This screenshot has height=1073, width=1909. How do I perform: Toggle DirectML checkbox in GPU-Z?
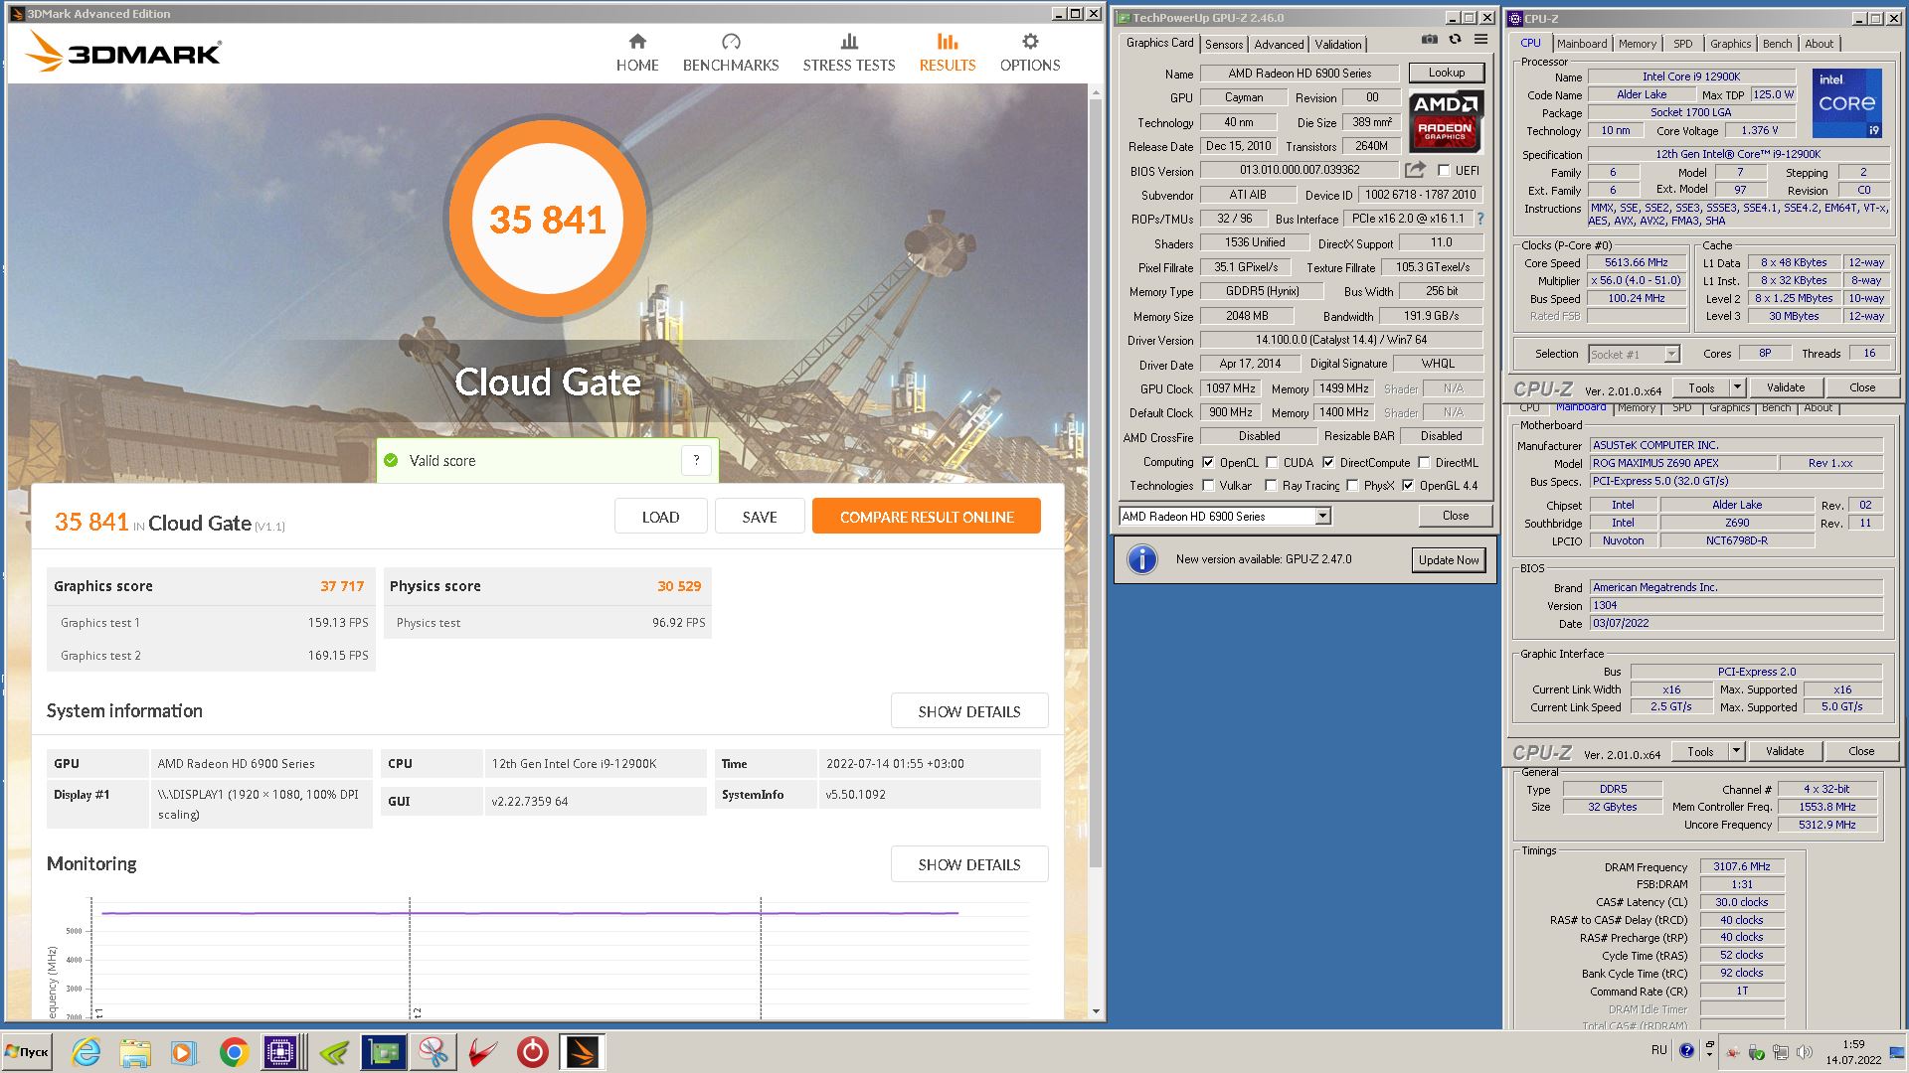tap(1424, 462)
